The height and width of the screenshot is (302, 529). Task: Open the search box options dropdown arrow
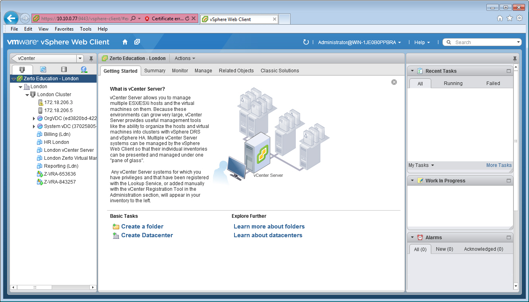[518, 43]
